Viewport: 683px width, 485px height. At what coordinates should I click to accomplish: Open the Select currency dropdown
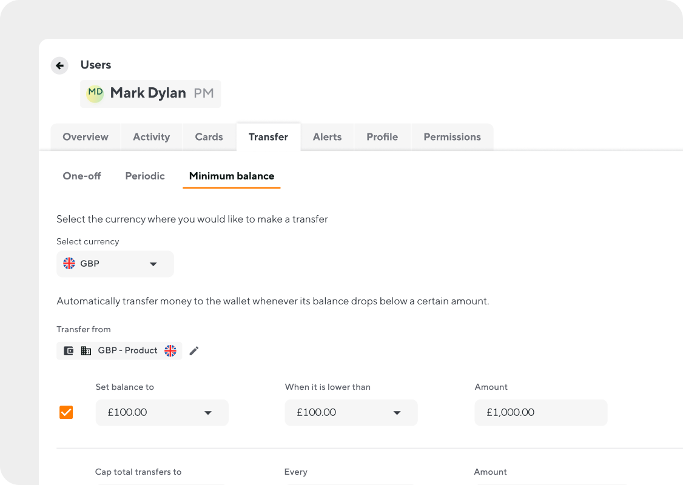115,263
